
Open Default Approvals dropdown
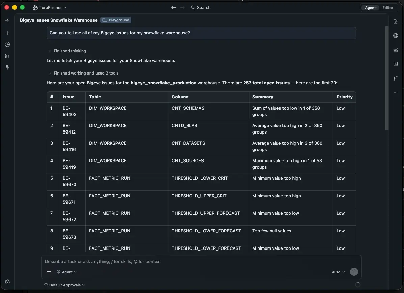tap(64, 285)
